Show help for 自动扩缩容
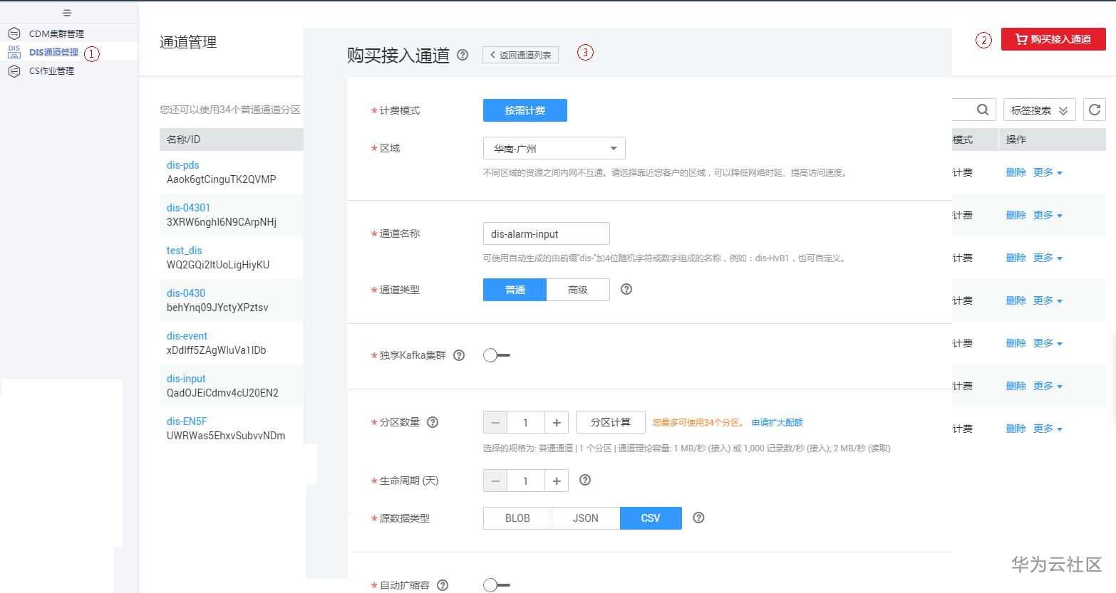The image size is (1116, 593). point(443,585)
